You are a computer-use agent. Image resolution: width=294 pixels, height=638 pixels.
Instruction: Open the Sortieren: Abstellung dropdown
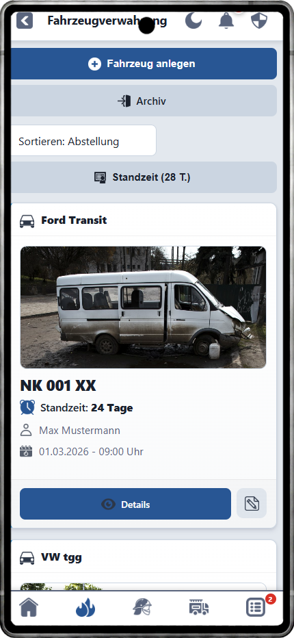coord(84,140)
